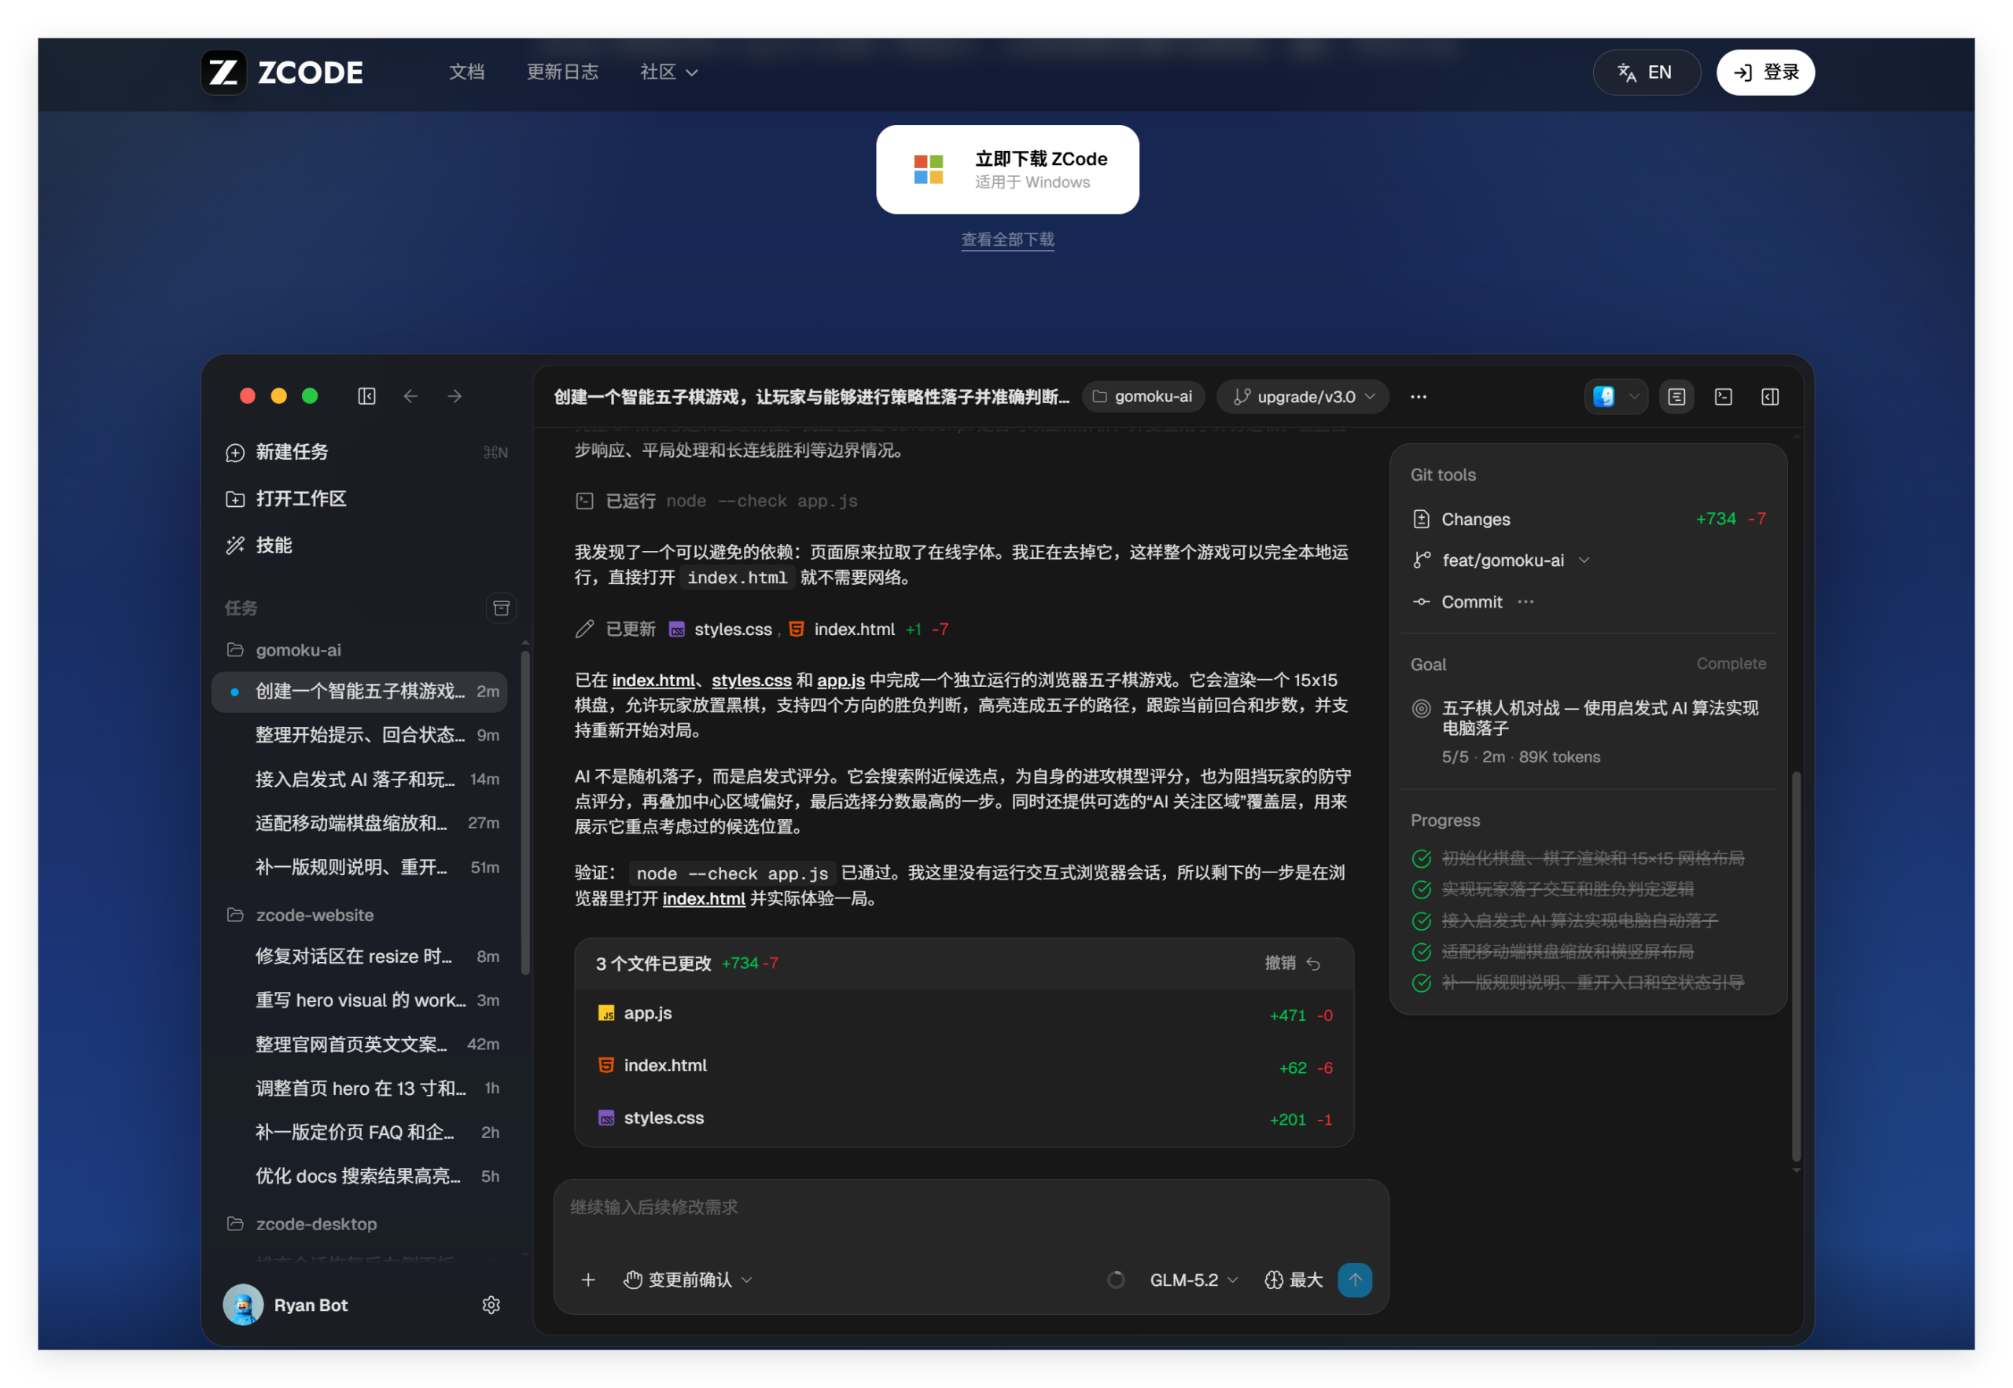
Task: Click the app.js file icon in changes list
Action: [605, 1013]
